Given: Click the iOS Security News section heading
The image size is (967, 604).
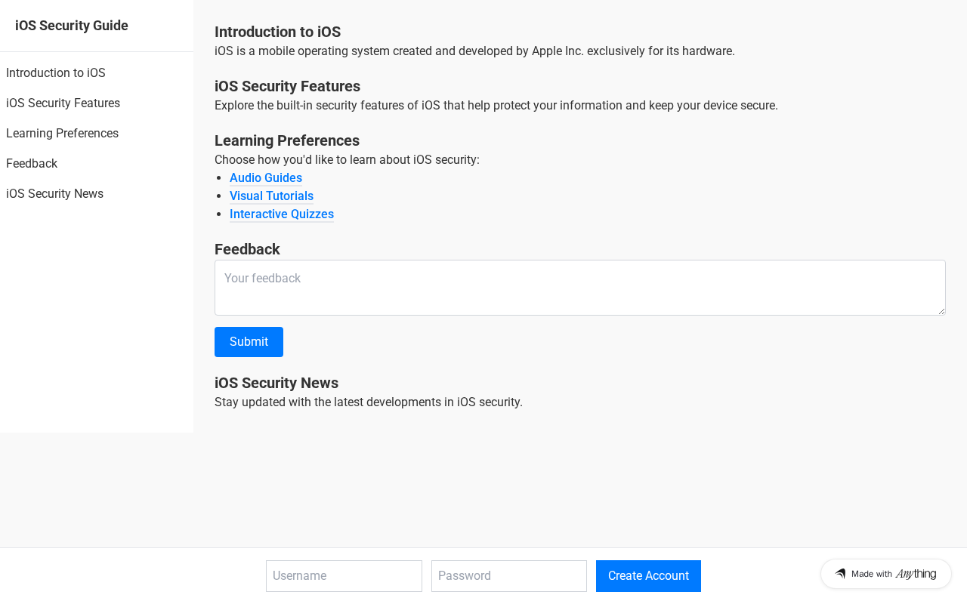Looking at the screenshot, I should (276, 383).
